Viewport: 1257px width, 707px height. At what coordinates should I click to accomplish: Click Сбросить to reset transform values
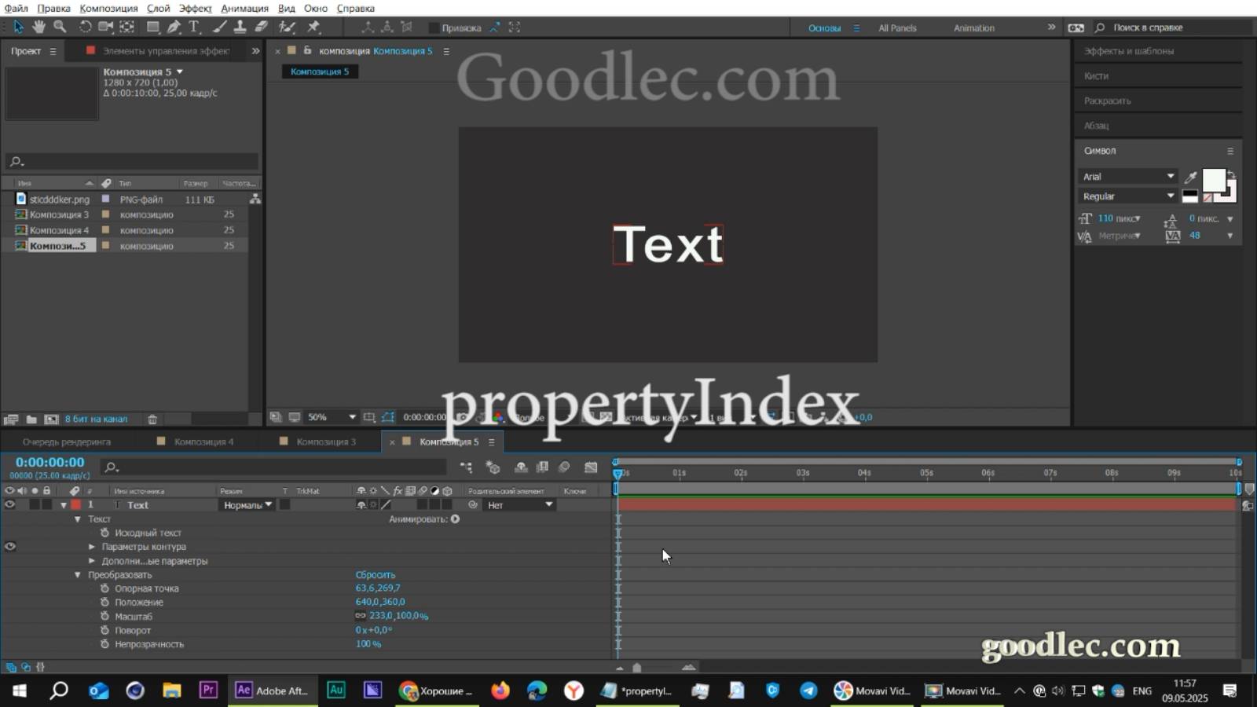(376, 575)
